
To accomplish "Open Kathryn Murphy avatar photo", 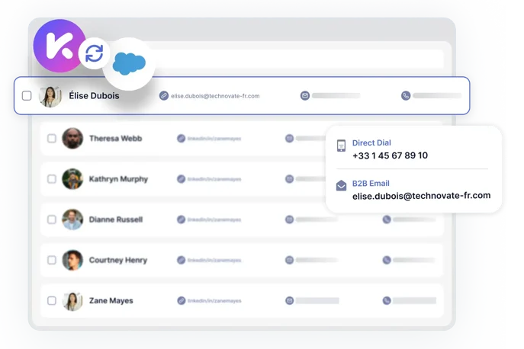I will pyautogui.click(x=72, y=179).
